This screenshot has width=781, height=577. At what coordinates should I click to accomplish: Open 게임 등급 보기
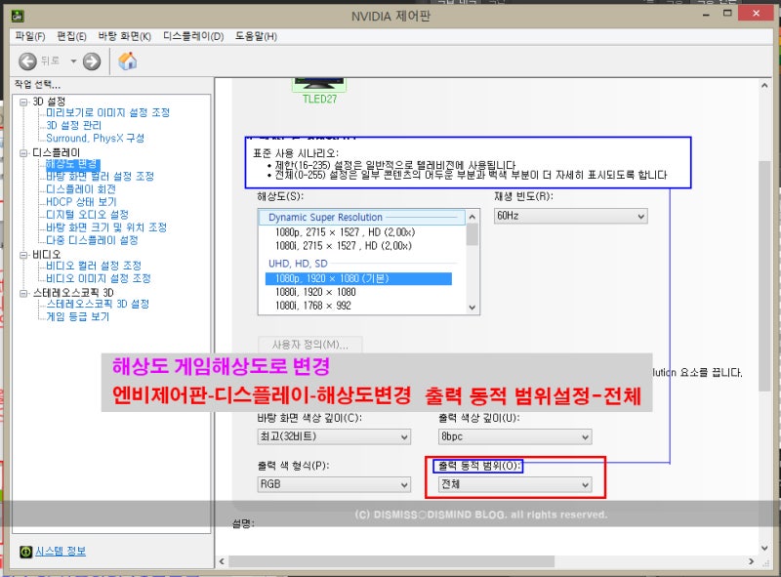tap(78, 317)
